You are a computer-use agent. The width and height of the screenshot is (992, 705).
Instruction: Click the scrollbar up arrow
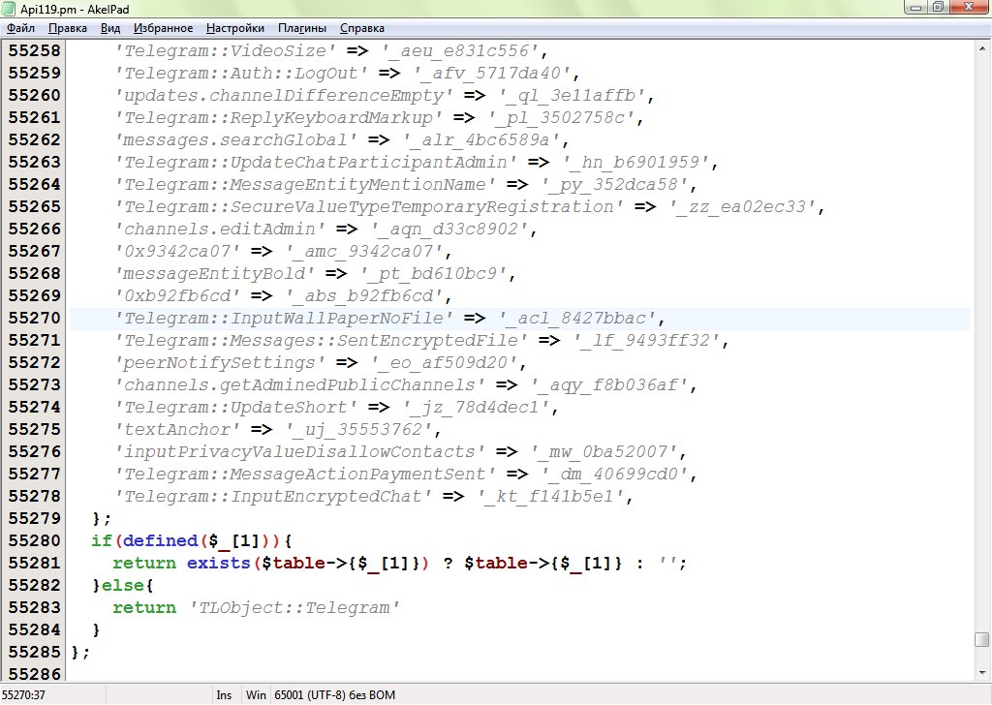point(982,48)
